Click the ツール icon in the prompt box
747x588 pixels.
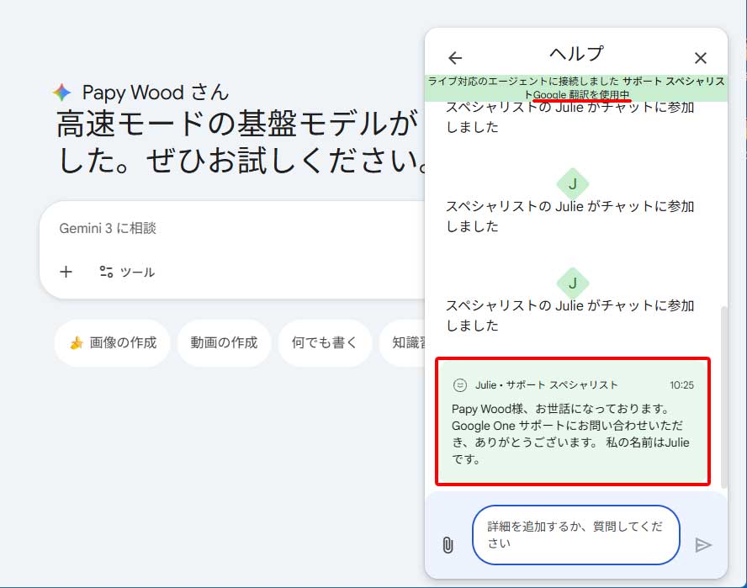[108, 272]
